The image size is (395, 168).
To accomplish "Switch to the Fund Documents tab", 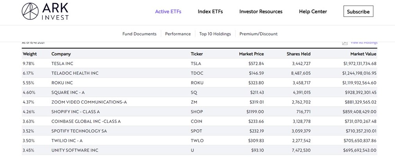I will (x=139, y=34).
